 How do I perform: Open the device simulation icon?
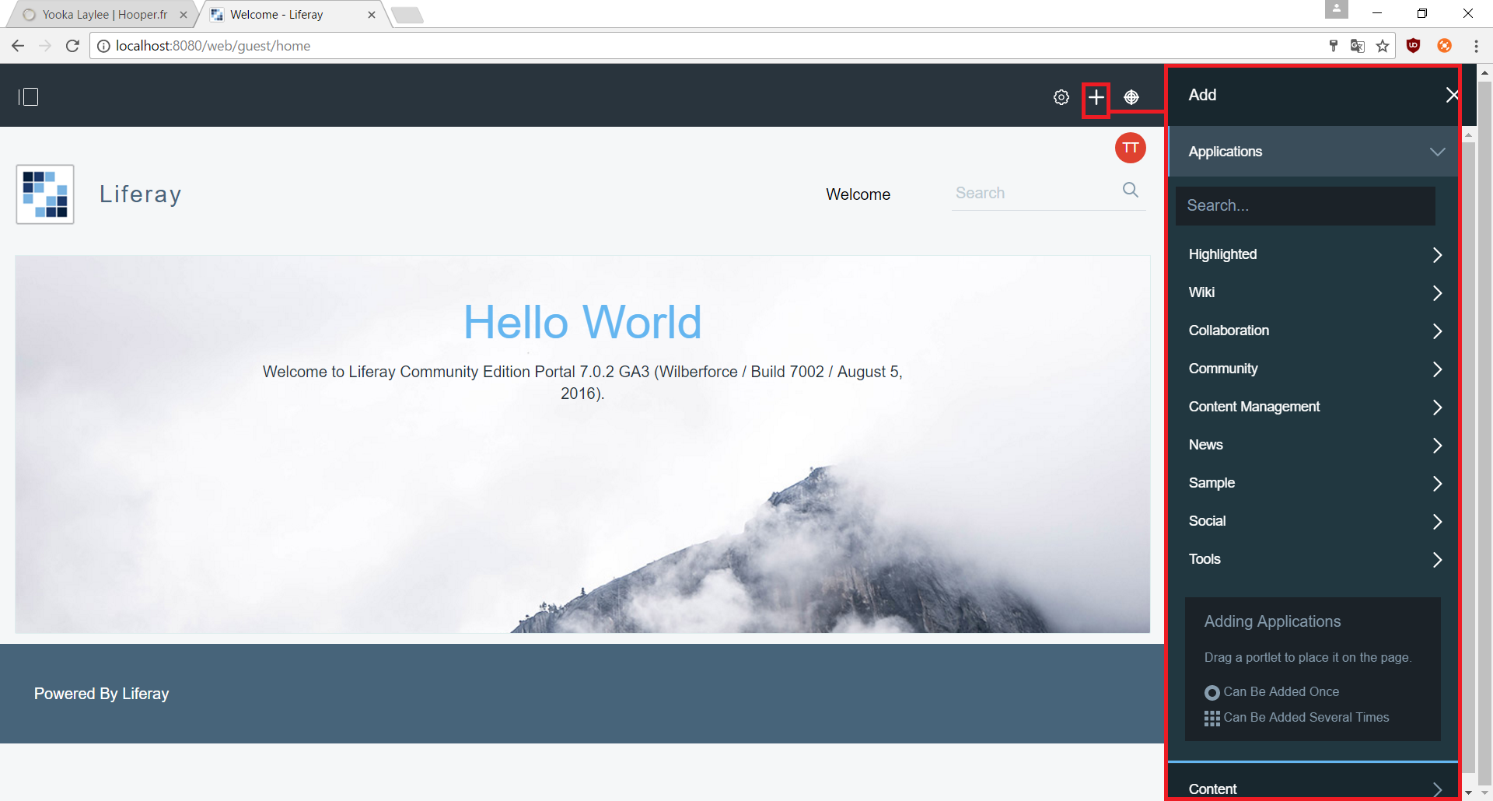1131,97
